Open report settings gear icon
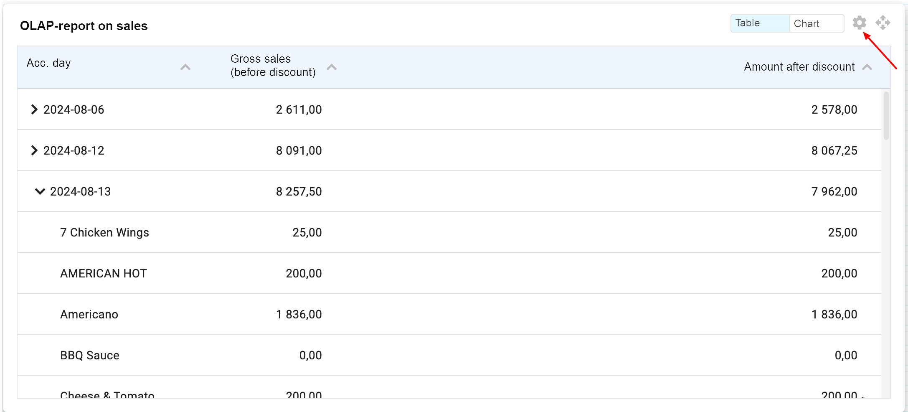Screen dimensions: 908x412 coord(859,23)
